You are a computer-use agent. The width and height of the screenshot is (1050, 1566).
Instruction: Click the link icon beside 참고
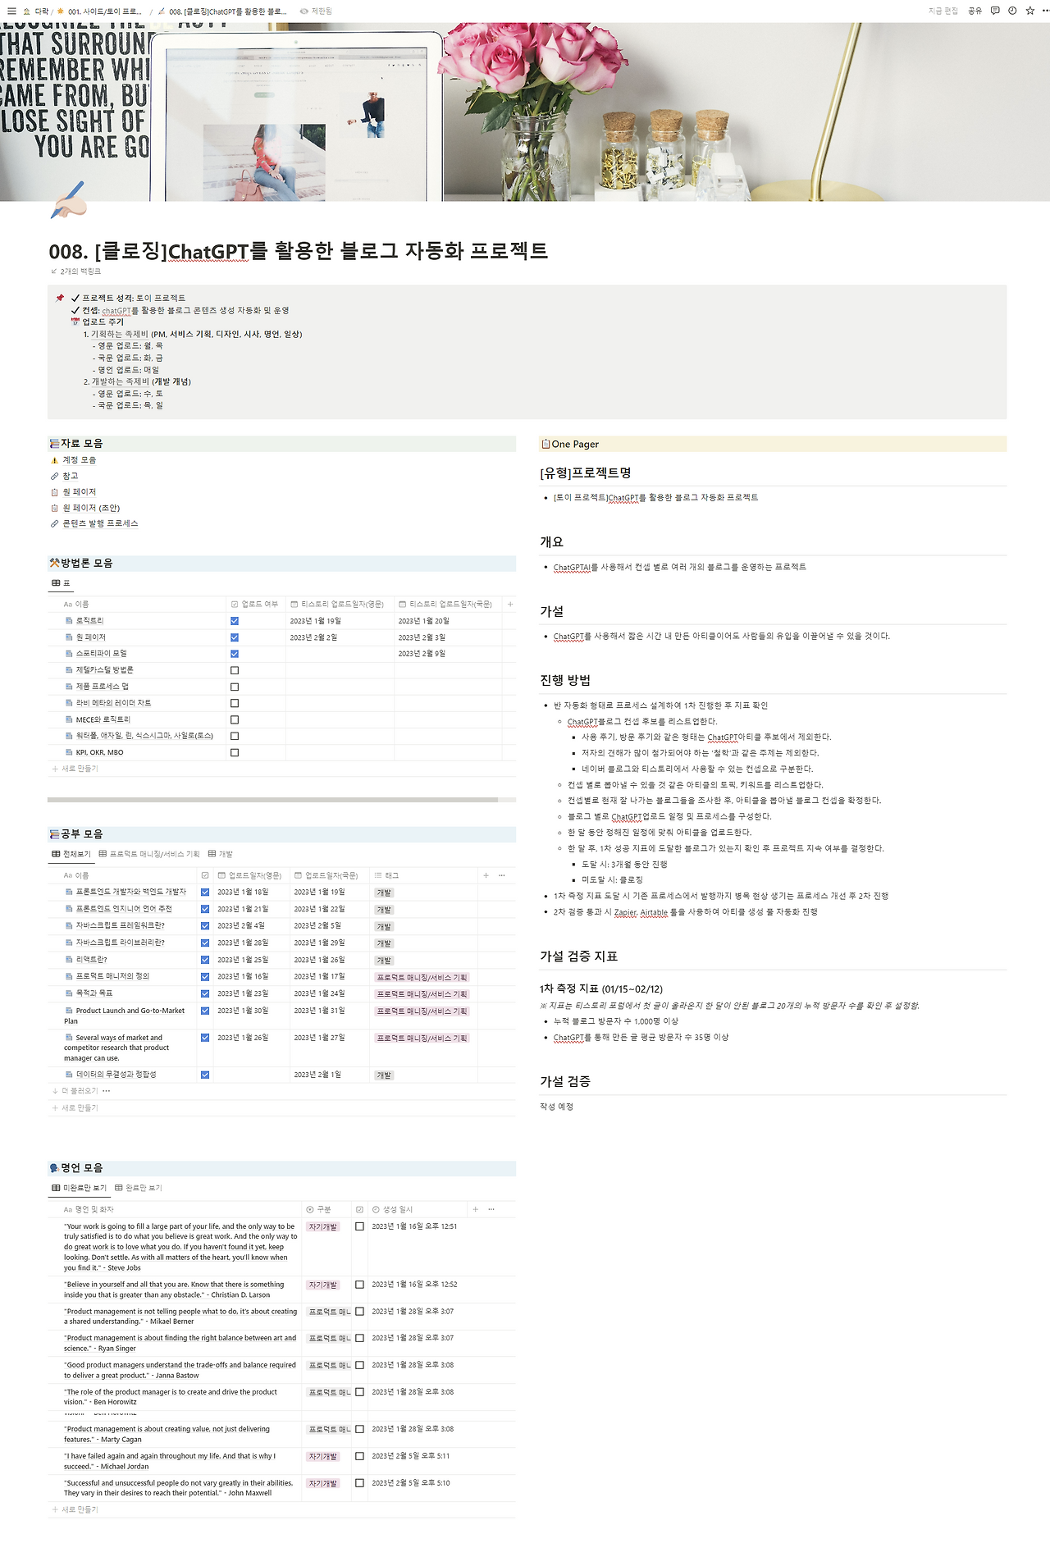(55, 477)
